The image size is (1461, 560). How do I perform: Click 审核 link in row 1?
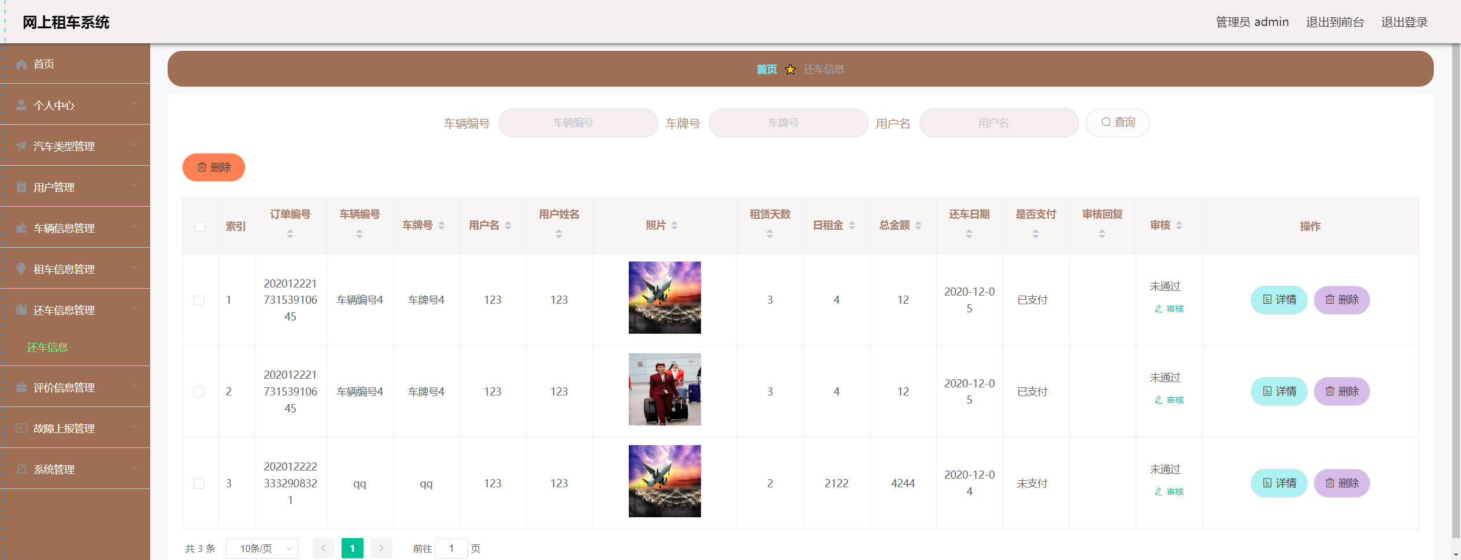1169,309
